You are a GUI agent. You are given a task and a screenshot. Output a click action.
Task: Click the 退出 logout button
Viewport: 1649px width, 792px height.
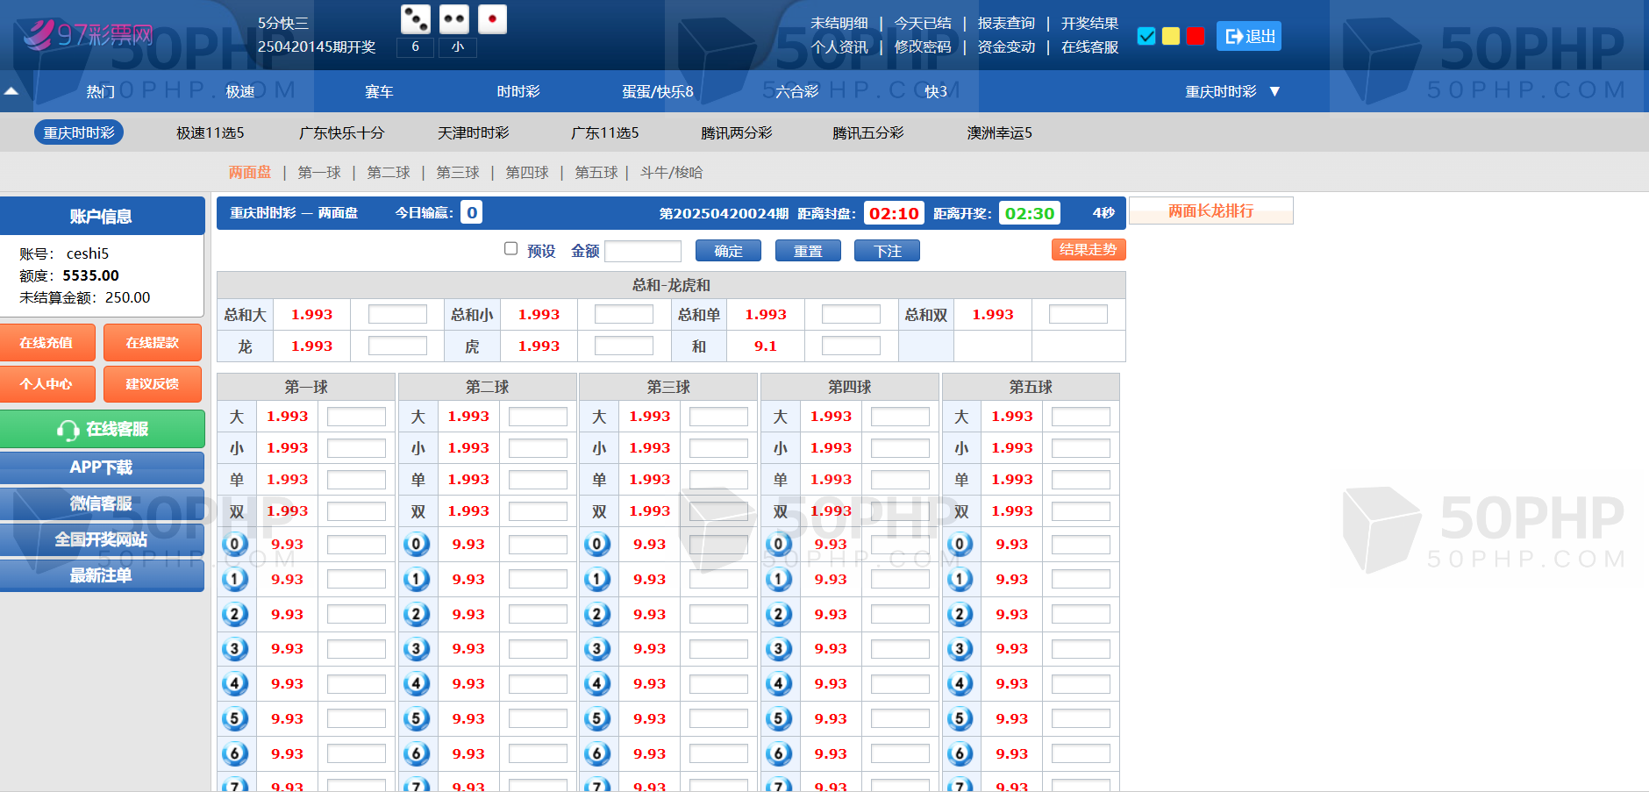coord(1248,36)
